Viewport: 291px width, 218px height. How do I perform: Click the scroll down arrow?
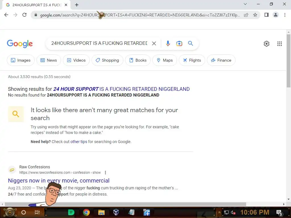288,199
